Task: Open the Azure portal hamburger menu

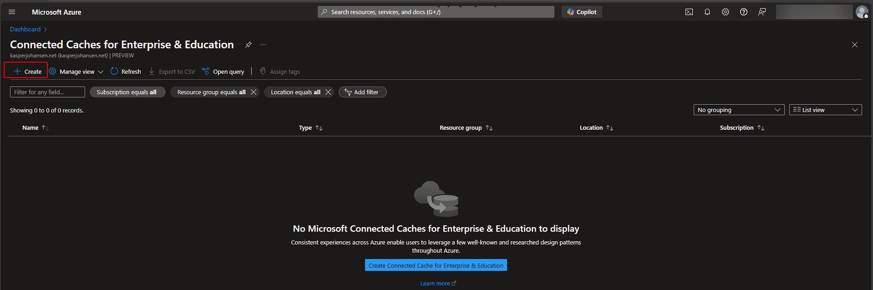Action: pyautogui.click(x=12, y=12)
